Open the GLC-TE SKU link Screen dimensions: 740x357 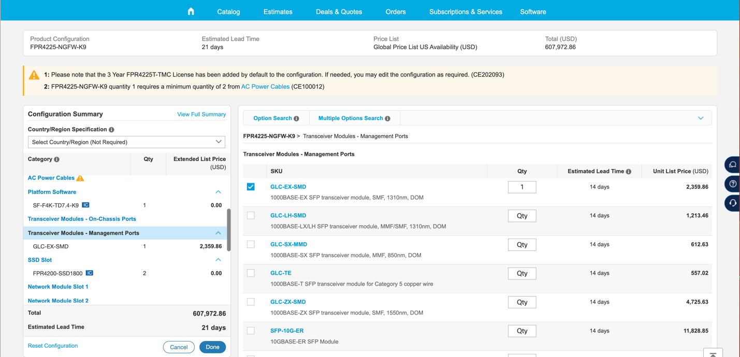tap(281, 273)
